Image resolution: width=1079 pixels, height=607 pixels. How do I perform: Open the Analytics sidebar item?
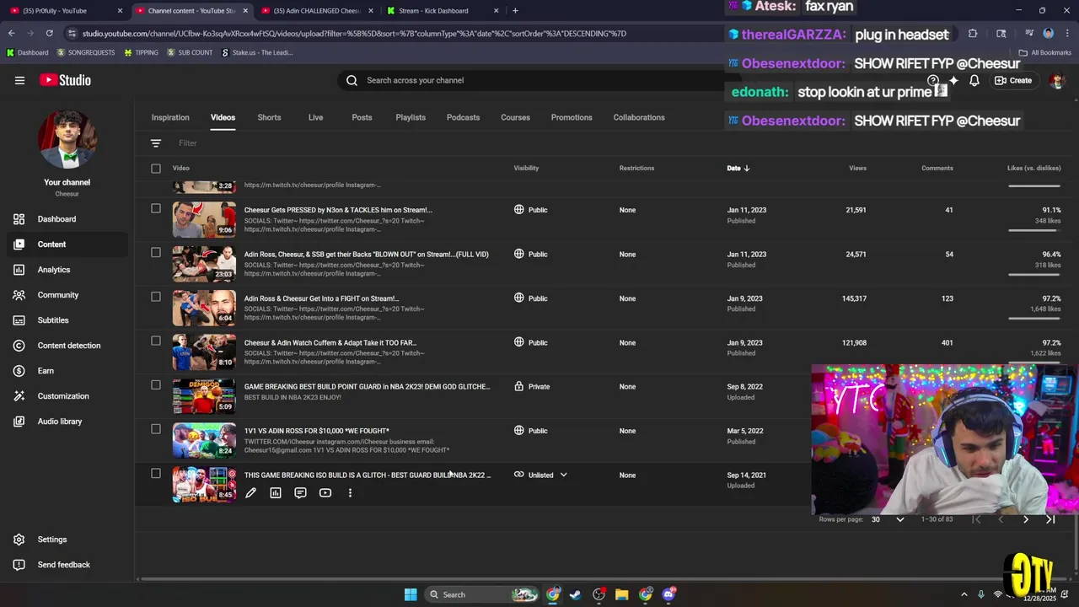click(x=67, y=270)
